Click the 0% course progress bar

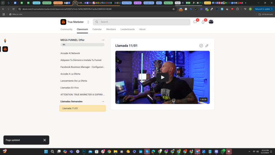point(82,45)
